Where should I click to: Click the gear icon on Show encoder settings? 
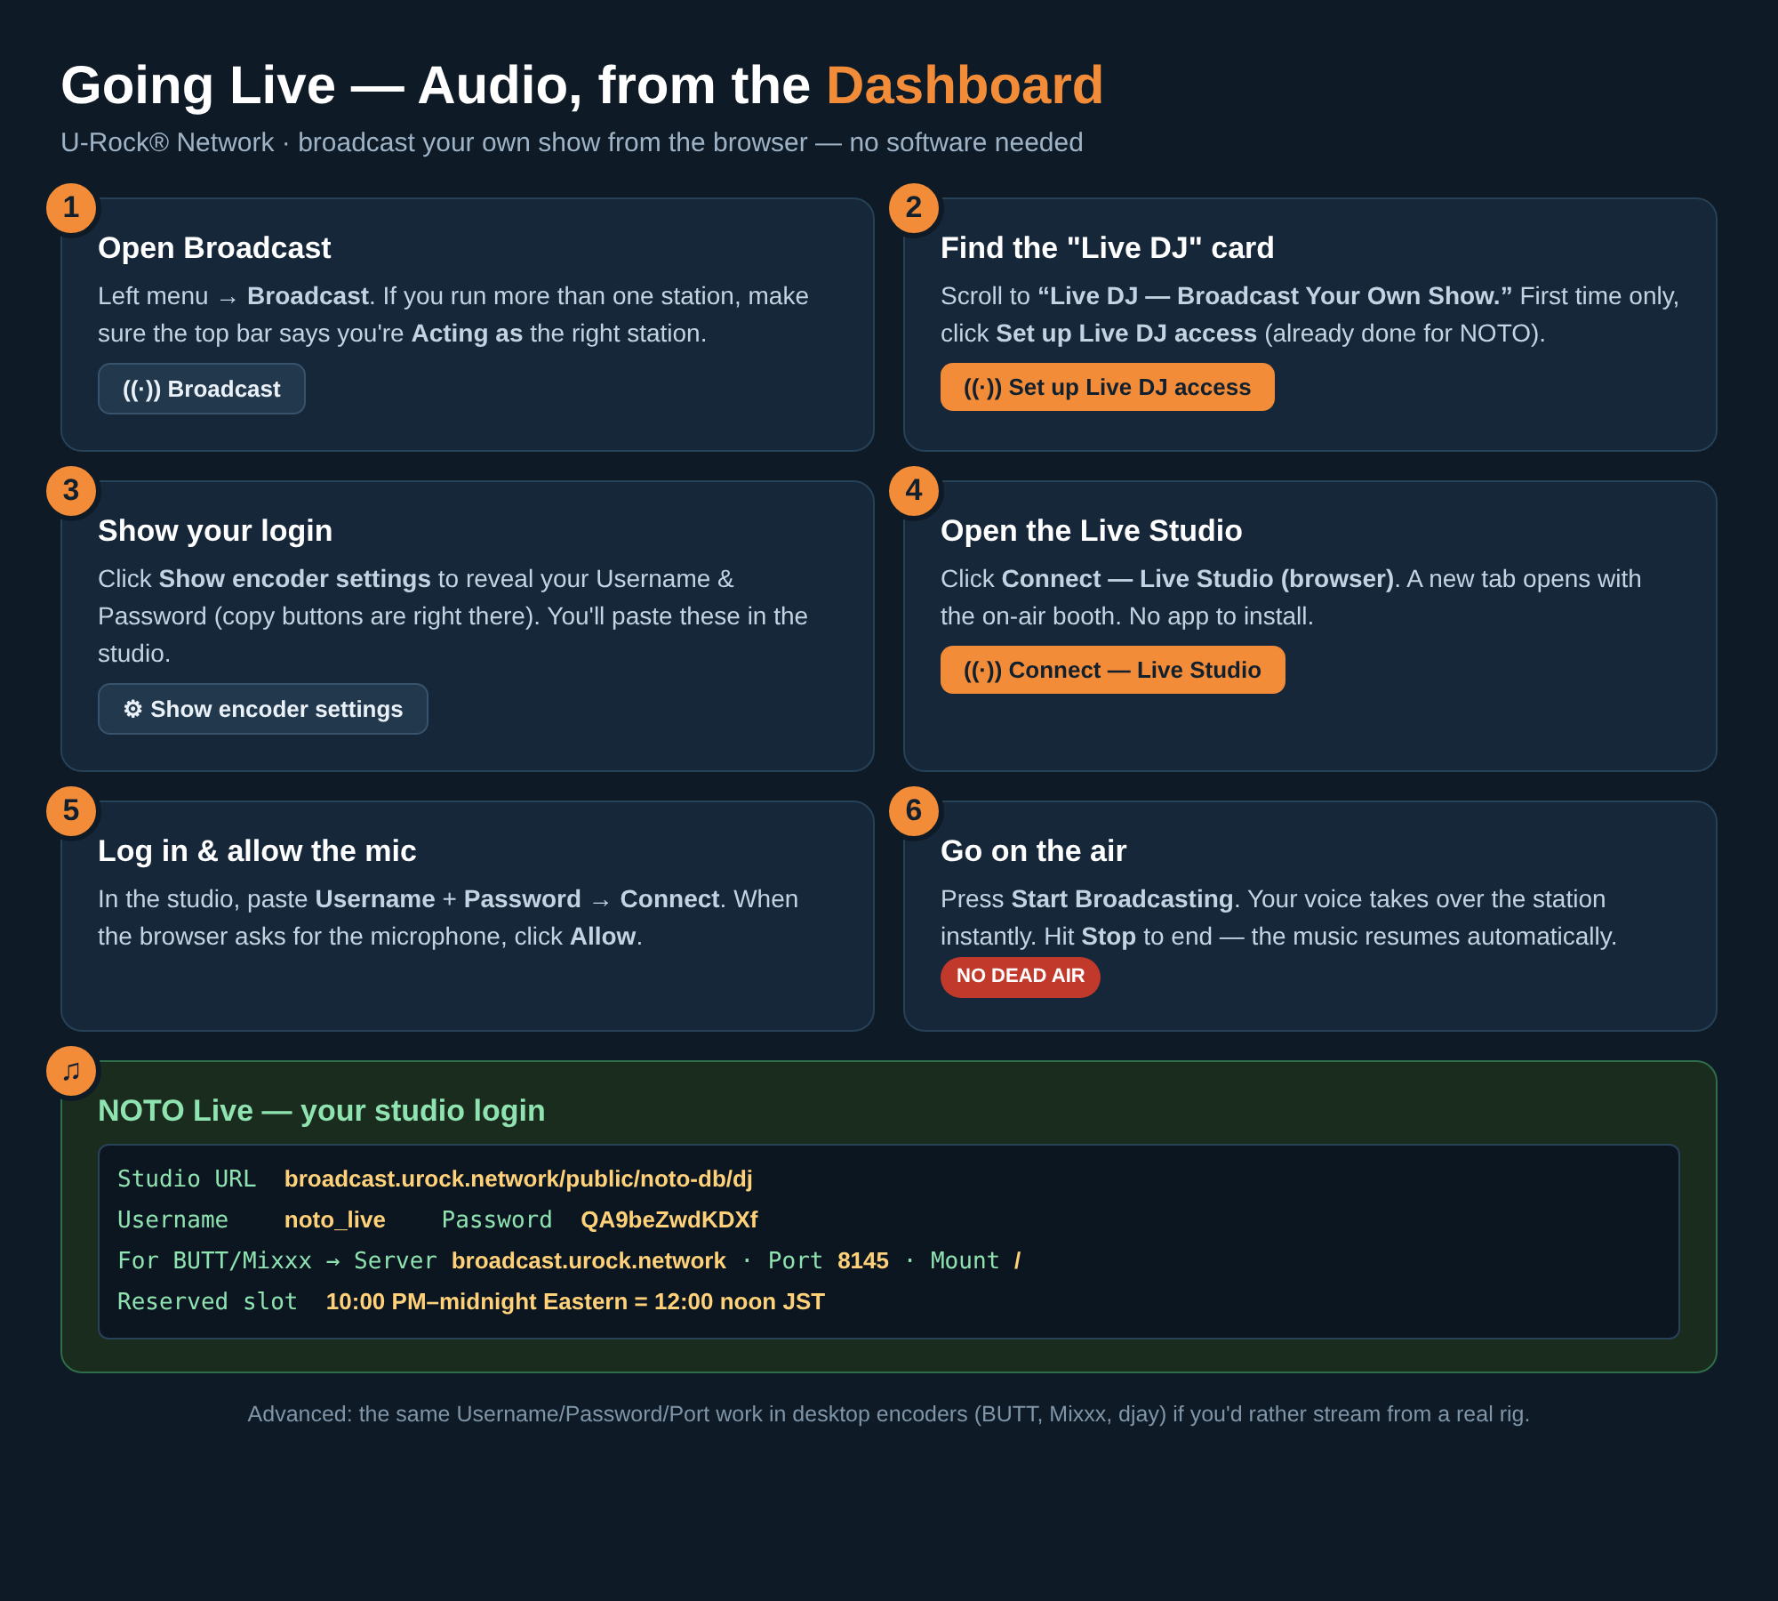(132, 709)
